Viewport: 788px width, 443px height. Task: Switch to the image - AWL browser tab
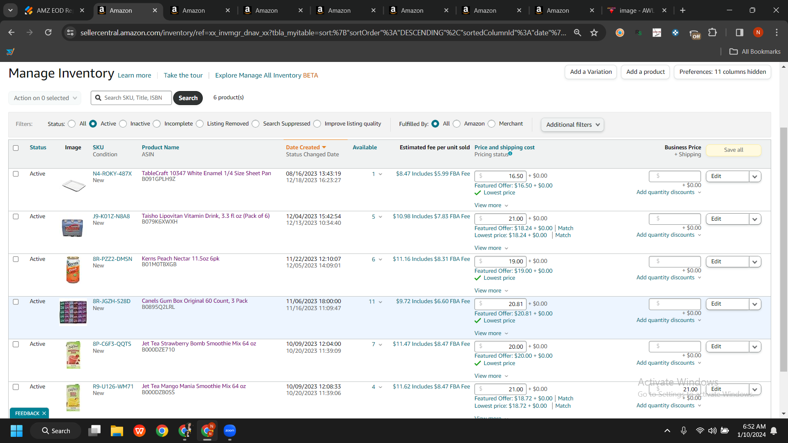point(637,10)
